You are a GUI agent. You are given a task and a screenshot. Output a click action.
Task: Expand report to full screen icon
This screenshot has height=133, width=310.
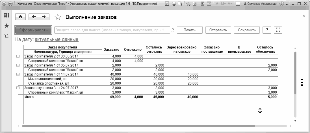(x=278, y=30)
